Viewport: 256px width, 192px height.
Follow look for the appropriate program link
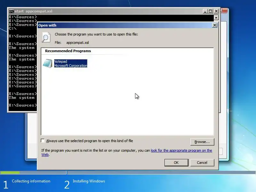[181, 150]
